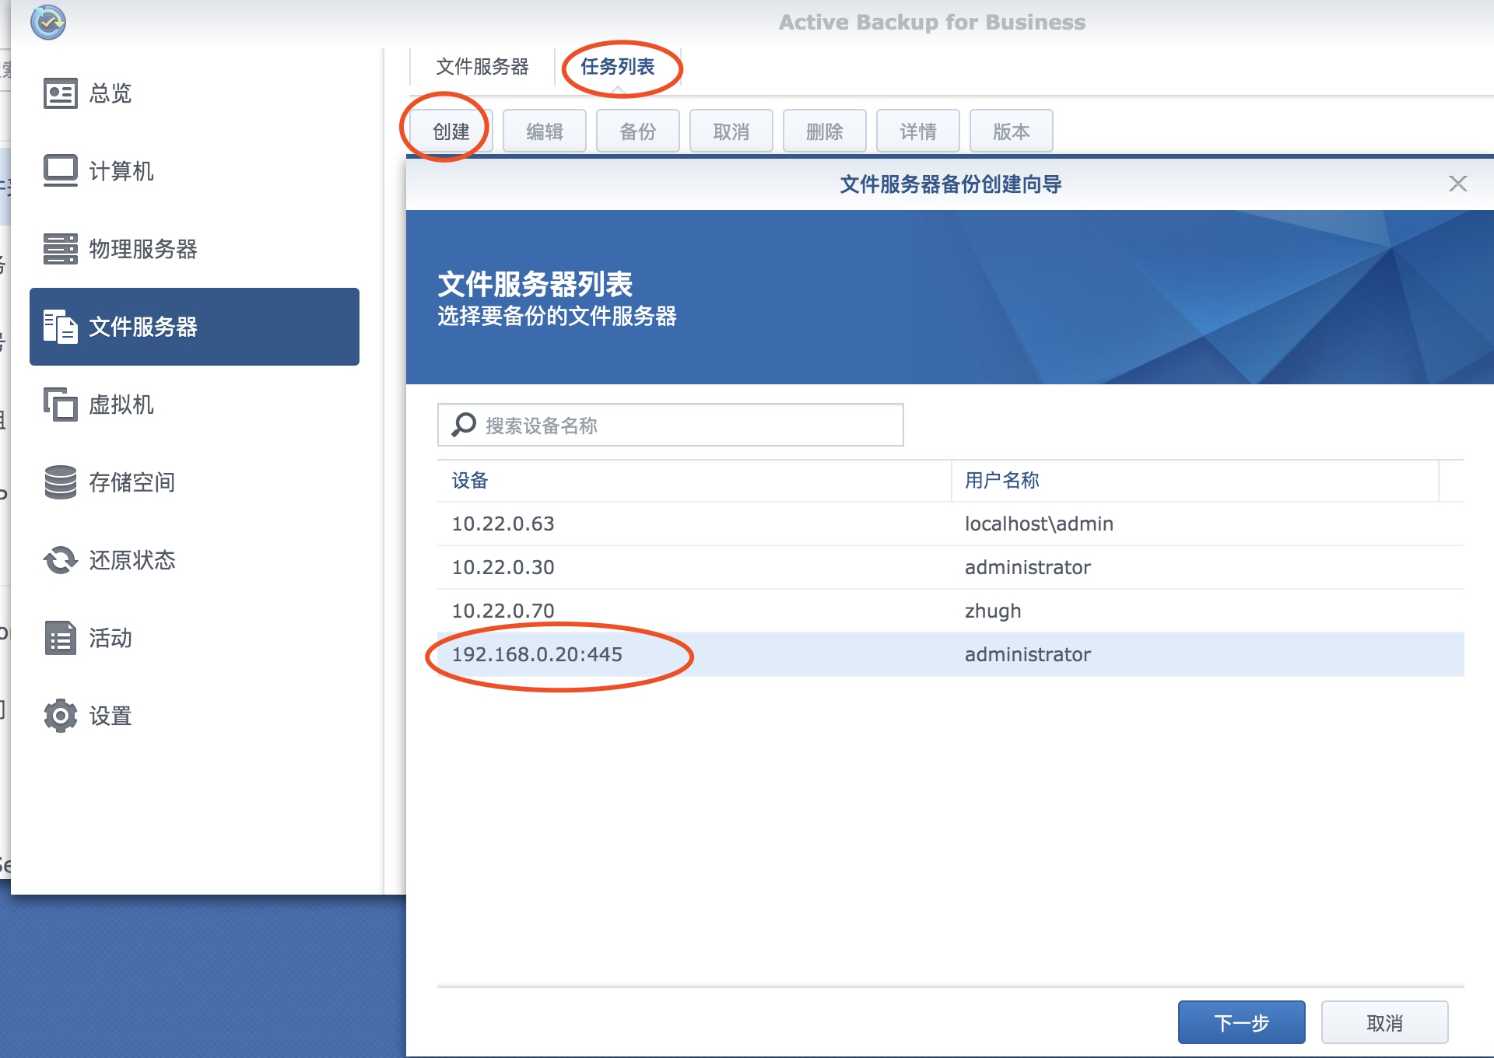Open 活动 label in the sidebar
1494x1058 pixels.
click(110, 638)
